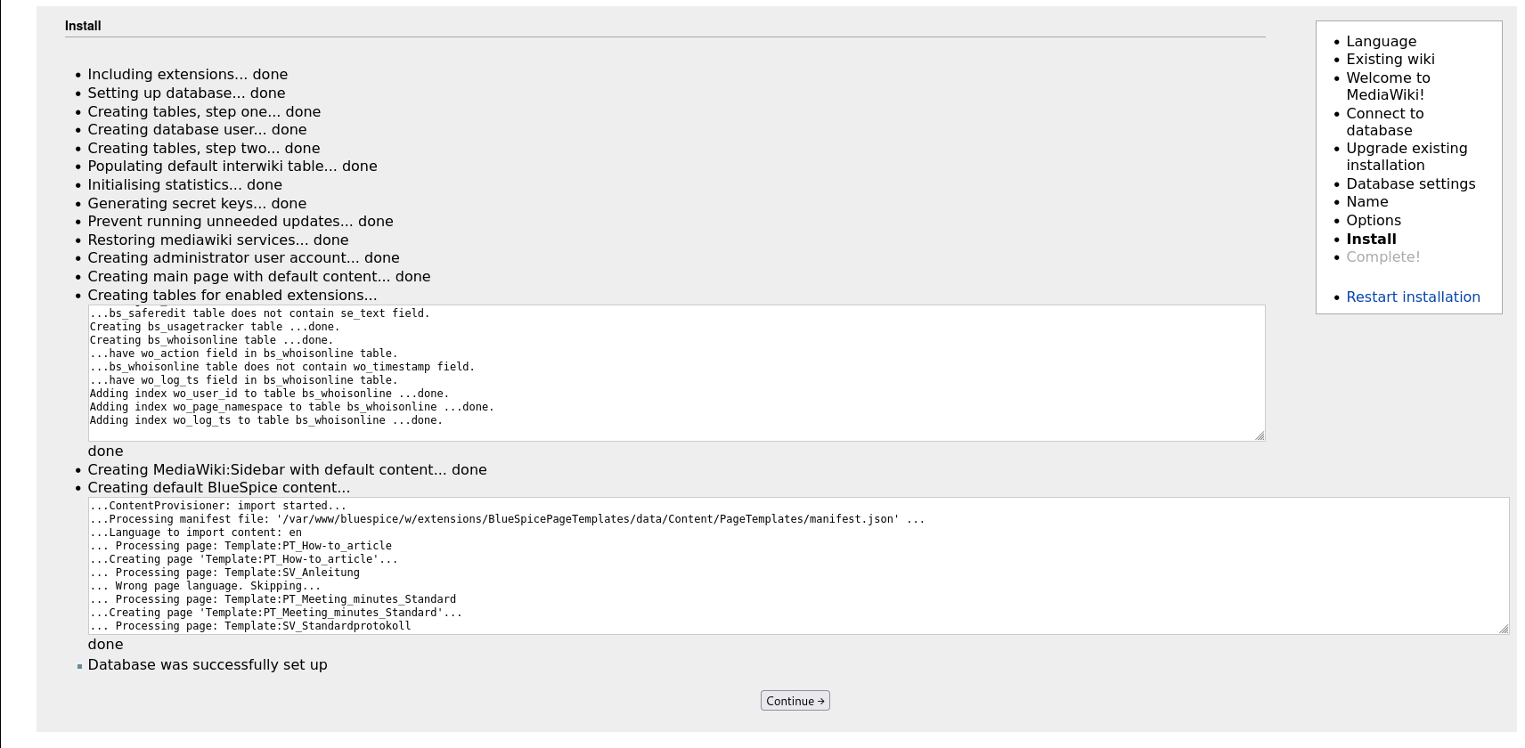This screenshot has width=1525, height=748.
Task: Click 'Creating default BlueSpice content...' line
Action: (219, 488)
